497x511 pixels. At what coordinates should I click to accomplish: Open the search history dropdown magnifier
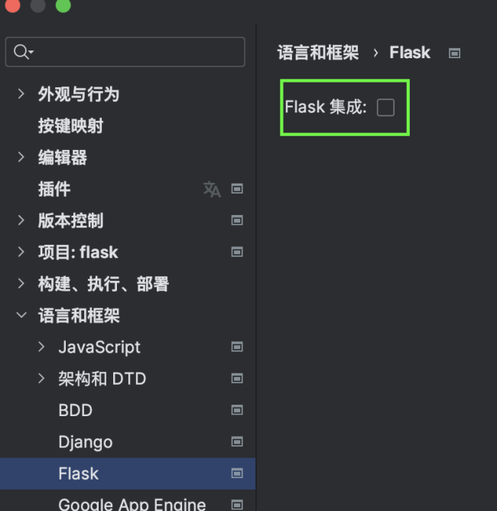23,52
